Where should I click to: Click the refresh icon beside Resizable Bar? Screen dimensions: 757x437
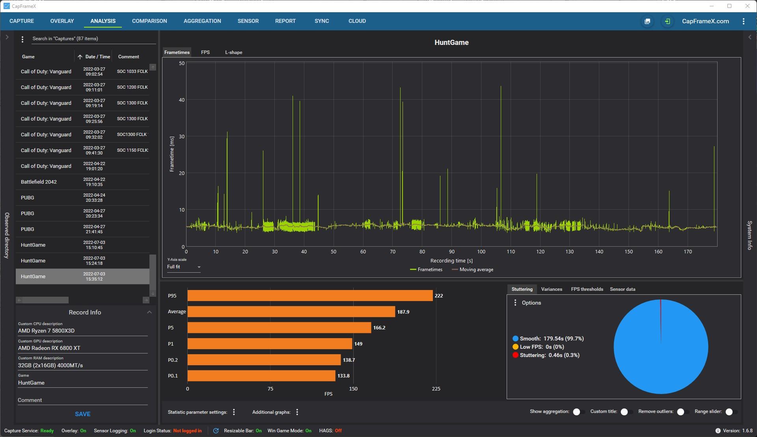(216, 431)
